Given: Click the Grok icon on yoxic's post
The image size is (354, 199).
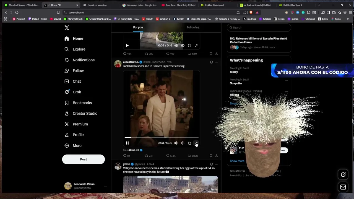Looking at the screenshot, I should pos(212,164).
